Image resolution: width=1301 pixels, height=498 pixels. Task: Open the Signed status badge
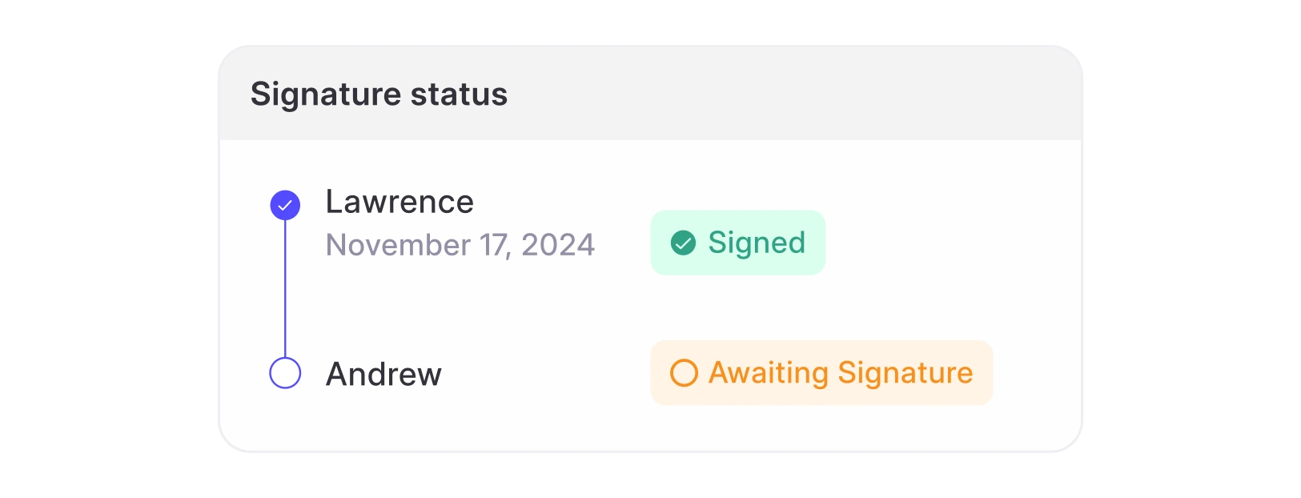pos(737,243)
